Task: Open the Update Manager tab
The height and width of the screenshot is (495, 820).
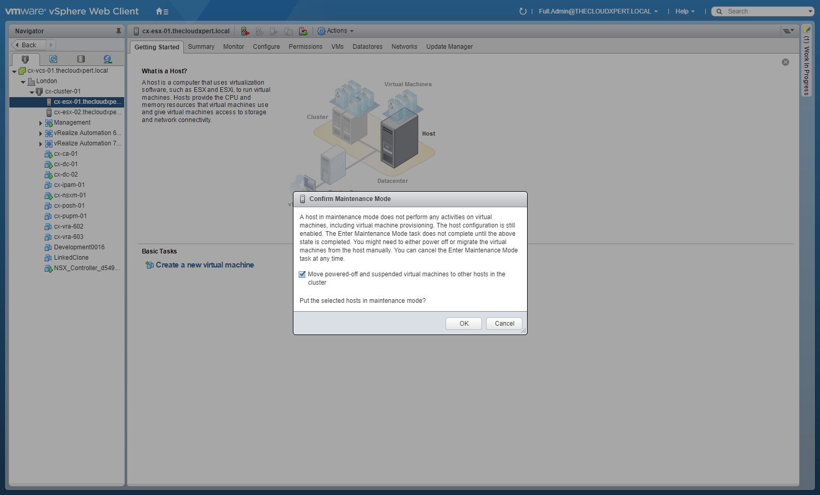Action: [449, 47]
